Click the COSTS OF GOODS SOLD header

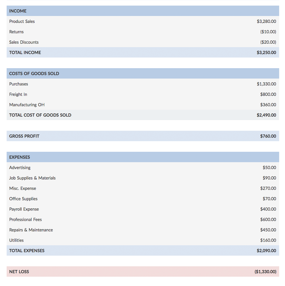(34, 74)
